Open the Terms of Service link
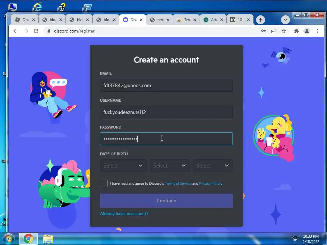The image size is (327, 245). click(178, 183)
